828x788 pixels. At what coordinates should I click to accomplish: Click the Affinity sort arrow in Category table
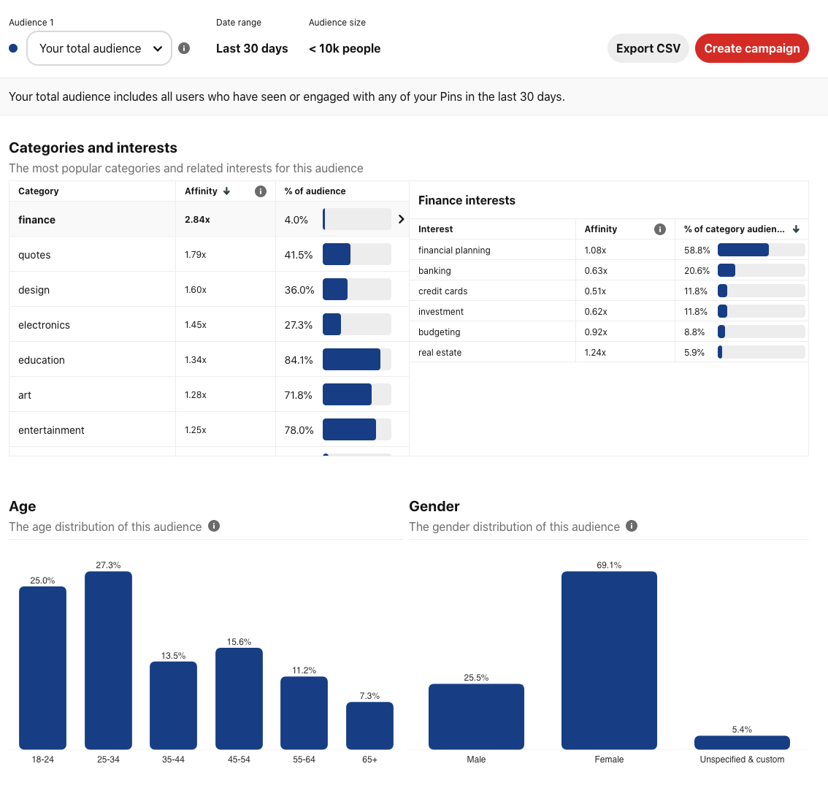[226, 191]
